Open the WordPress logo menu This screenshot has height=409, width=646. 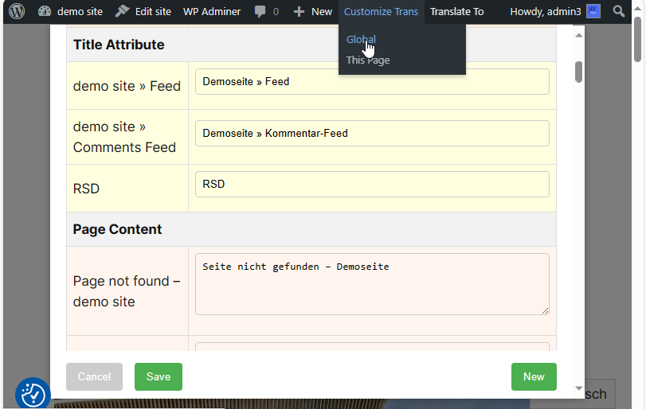click(x=17, y=11)
